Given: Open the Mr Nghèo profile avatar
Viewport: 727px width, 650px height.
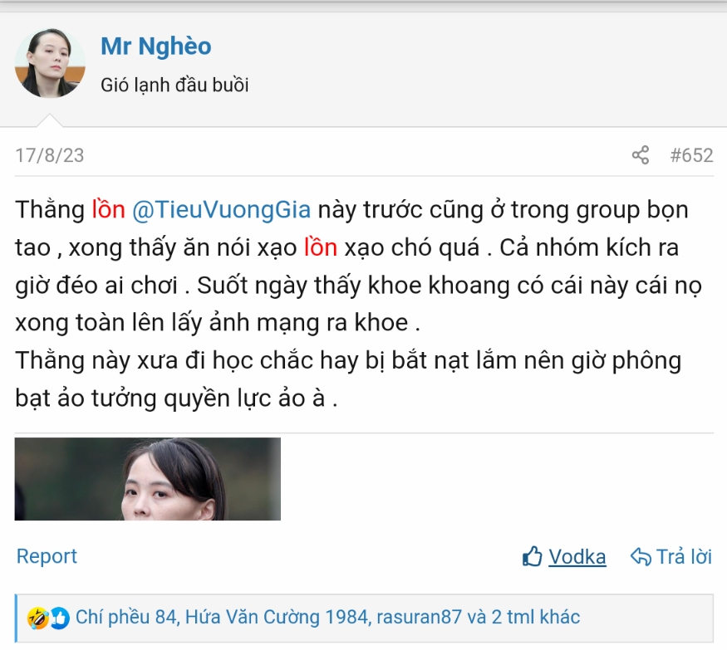Looking at the screenshot, I should click(x=50, y=63).
